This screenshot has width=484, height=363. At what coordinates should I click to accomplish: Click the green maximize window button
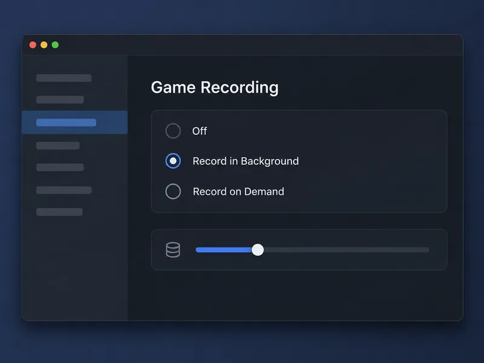coord(55,45)
